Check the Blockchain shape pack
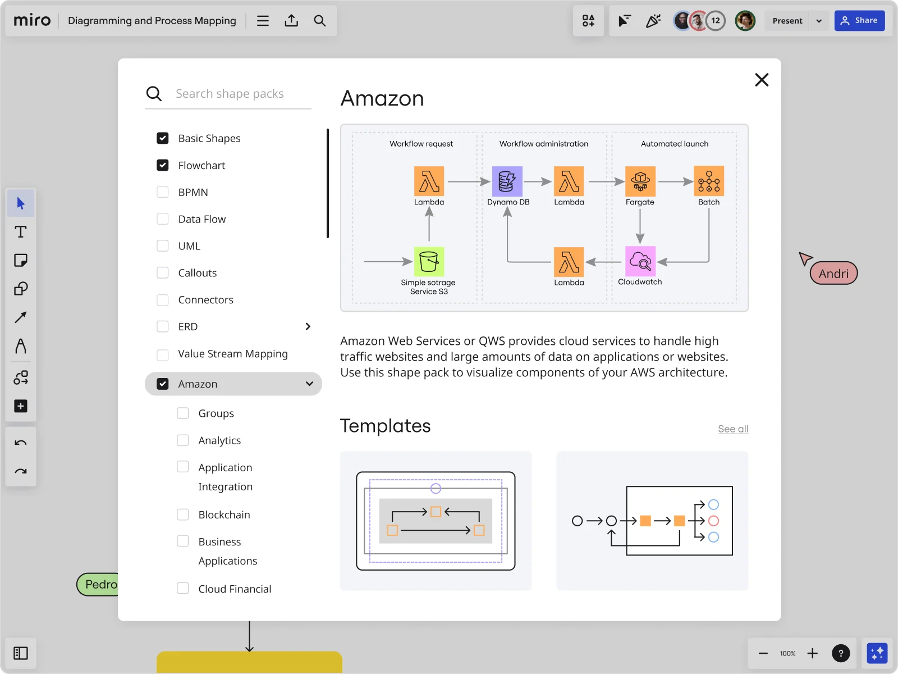898x674 pixels. click(182, 514)
